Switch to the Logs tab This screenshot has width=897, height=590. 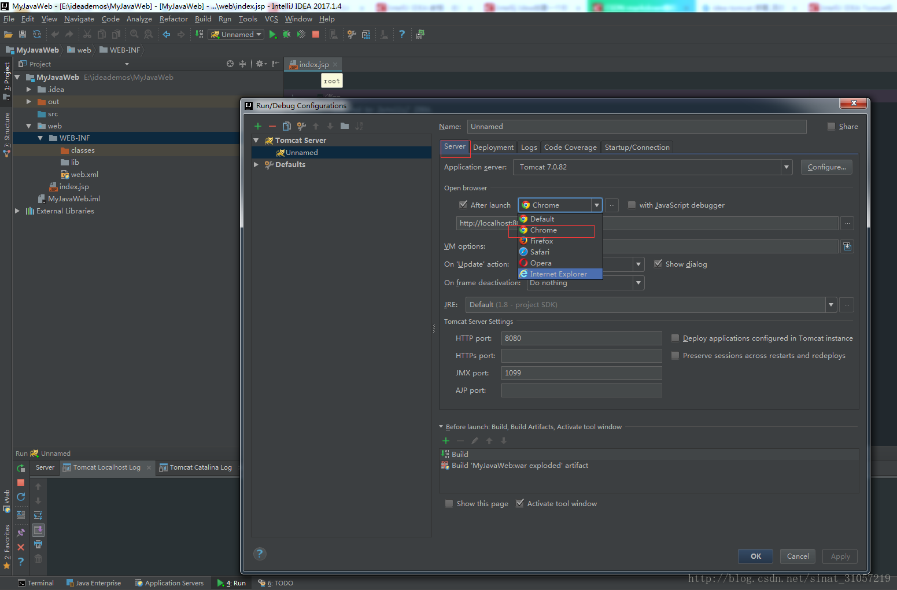click(x=529, y=147)
